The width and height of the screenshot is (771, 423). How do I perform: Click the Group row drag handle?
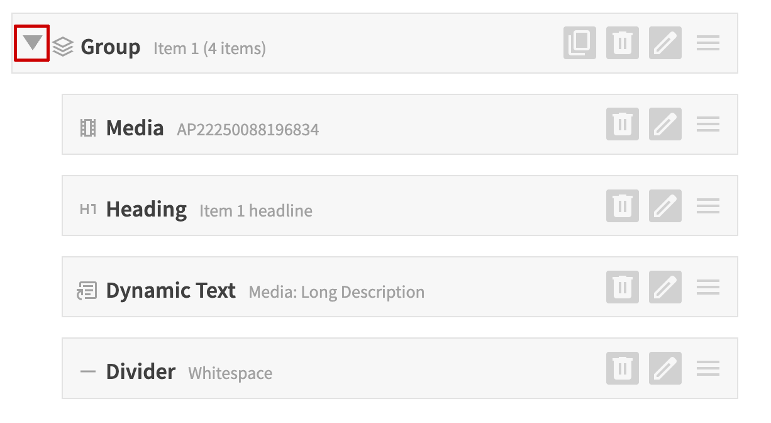point(708,43)
